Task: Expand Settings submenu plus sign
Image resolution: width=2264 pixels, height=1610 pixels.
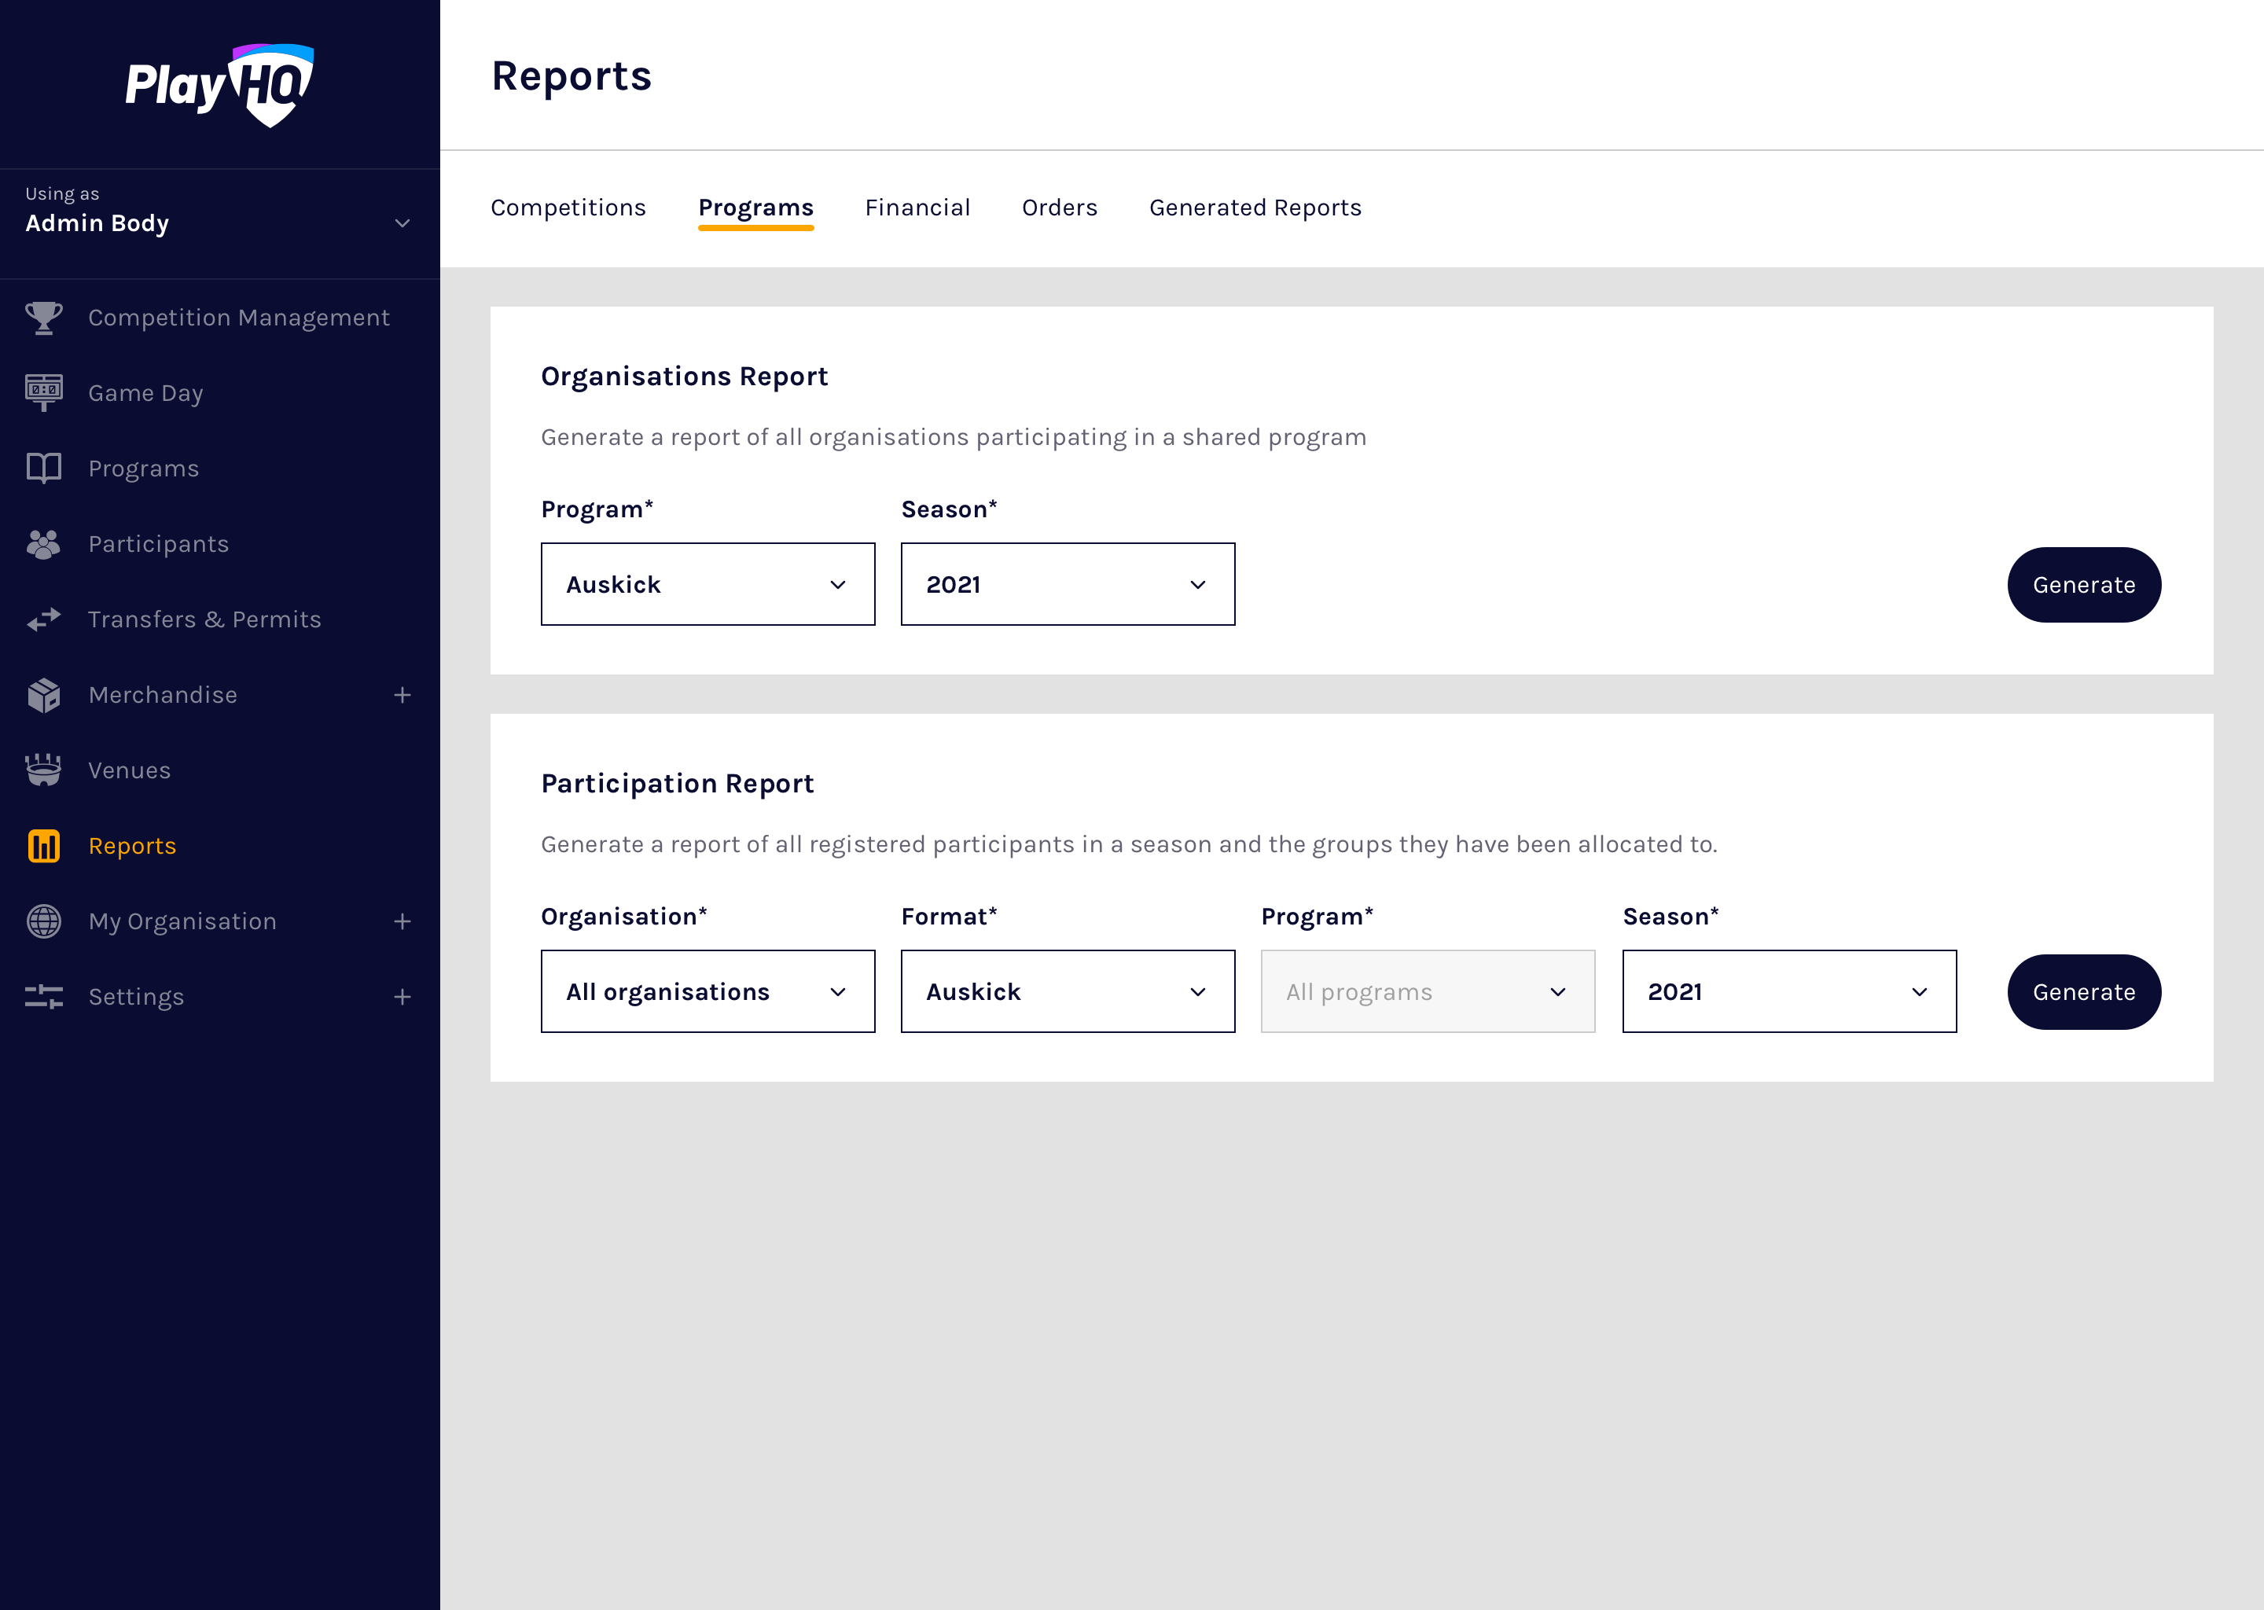Action: [x=402, y=996]
